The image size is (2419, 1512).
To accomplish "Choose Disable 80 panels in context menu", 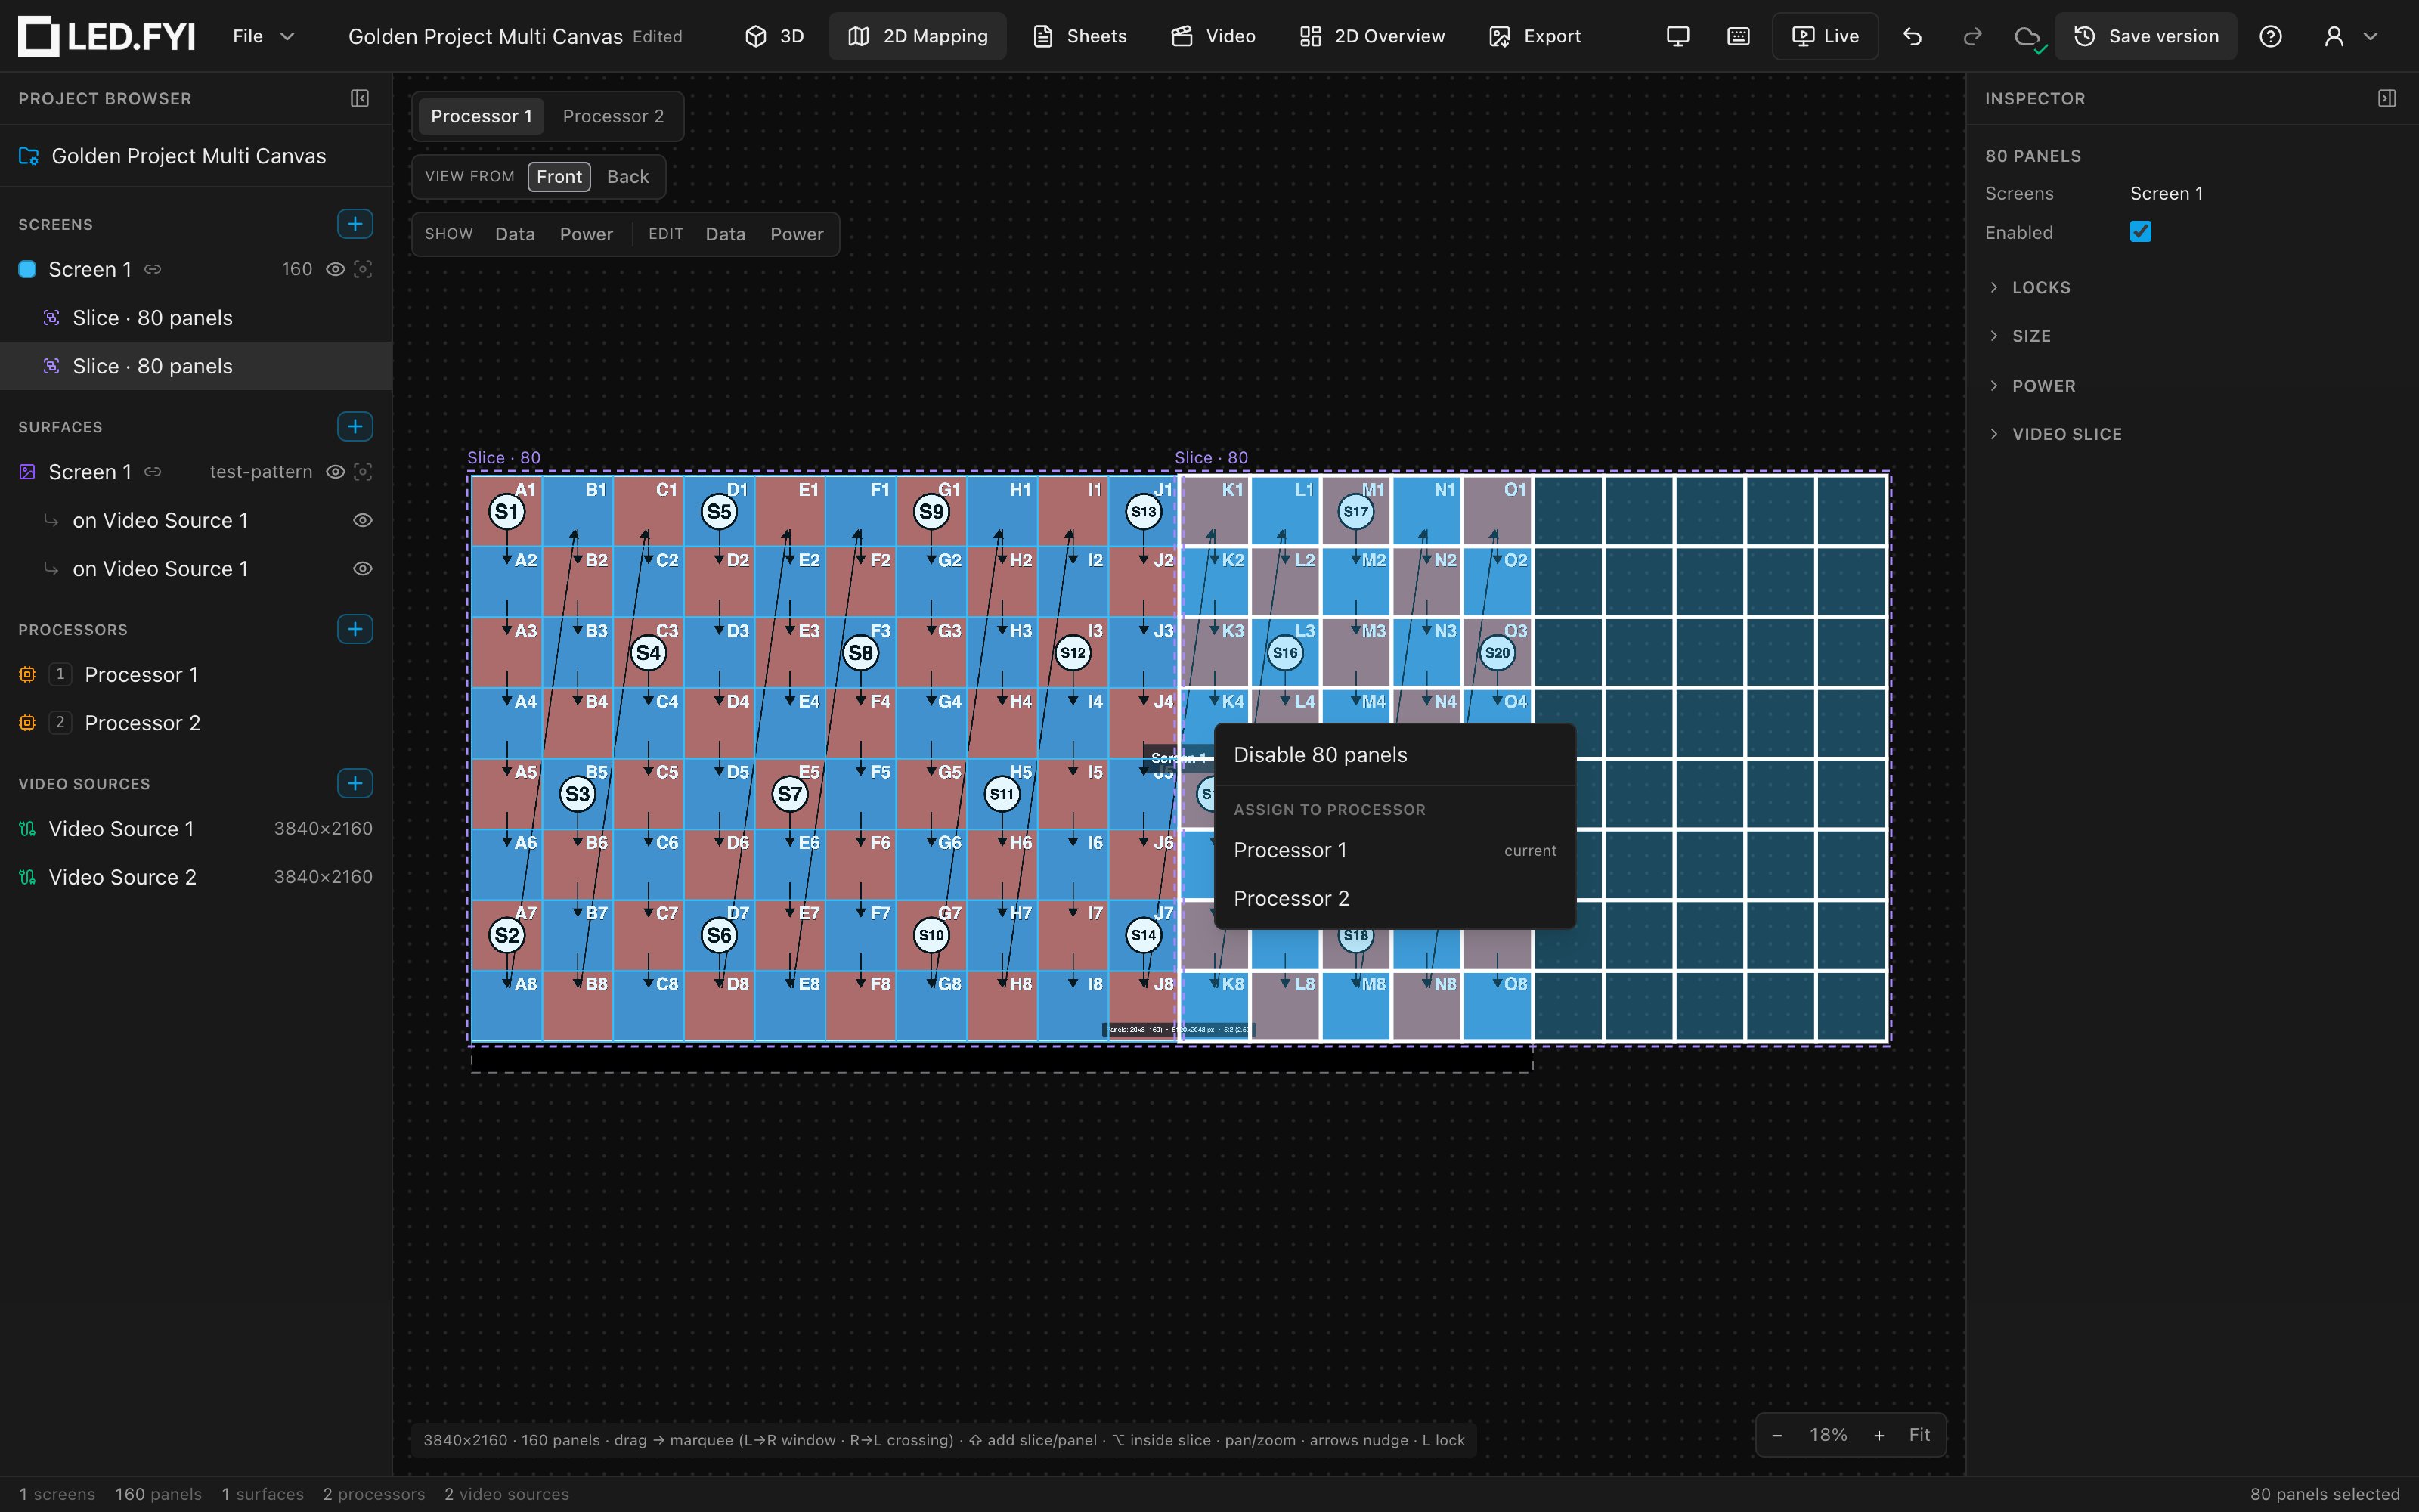I will pyautogui.click(x=1395, y=756).
